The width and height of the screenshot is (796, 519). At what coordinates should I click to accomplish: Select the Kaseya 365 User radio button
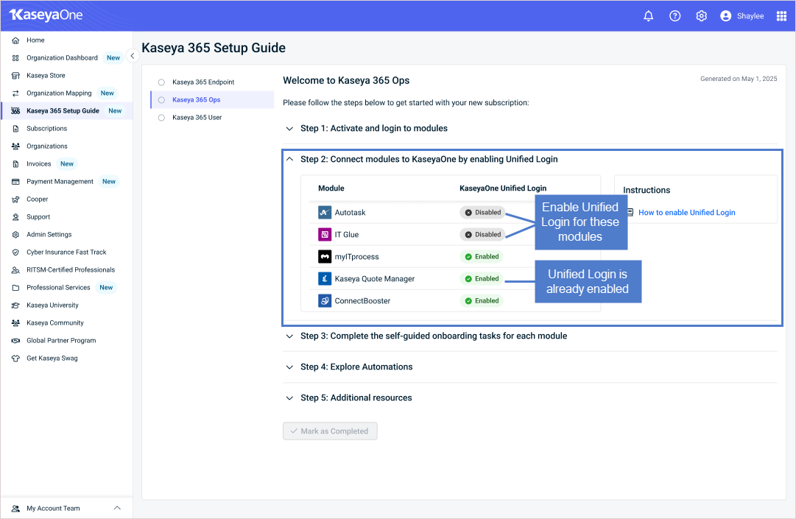coord(161,118)
